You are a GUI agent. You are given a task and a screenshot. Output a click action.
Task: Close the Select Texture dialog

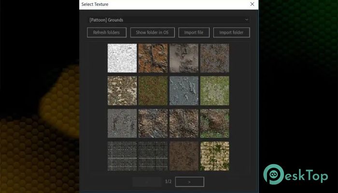pos(252,4)
